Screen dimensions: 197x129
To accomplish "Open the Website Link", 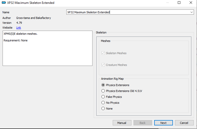I will (19, 28).
